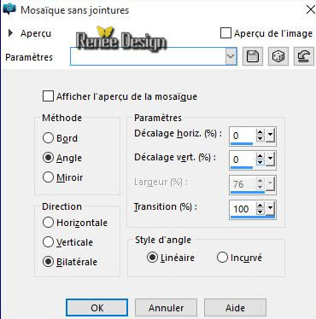Image resolution: width=316 pixels, height=319 pixels.
Task: Check Afficher l'aperçu de la mosaïque
Action: click(48, 96)
